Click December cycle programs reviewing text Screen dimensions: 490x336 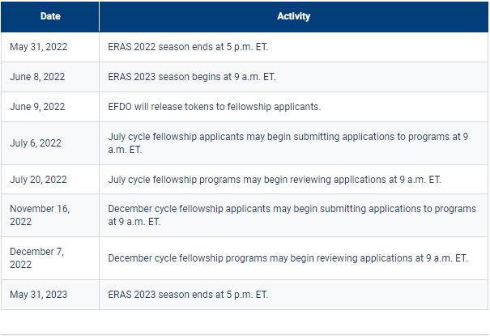click(288, 258)
